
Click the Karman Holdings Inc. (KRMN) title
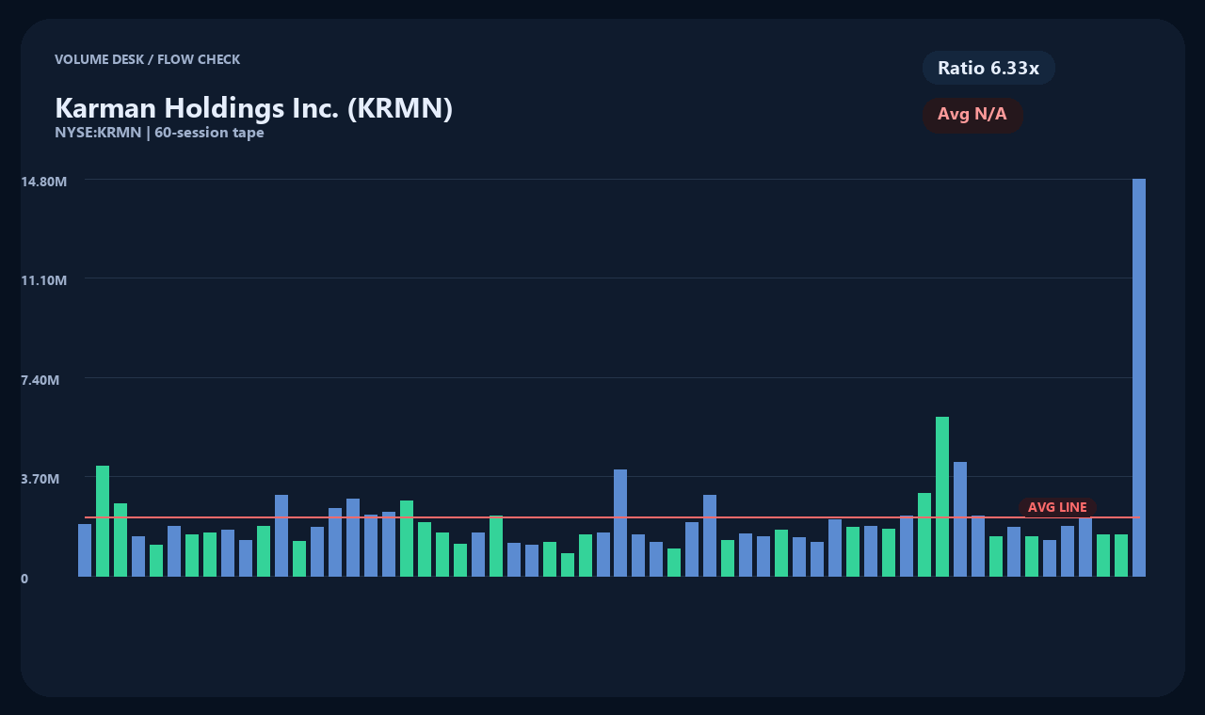coord(254,108)
